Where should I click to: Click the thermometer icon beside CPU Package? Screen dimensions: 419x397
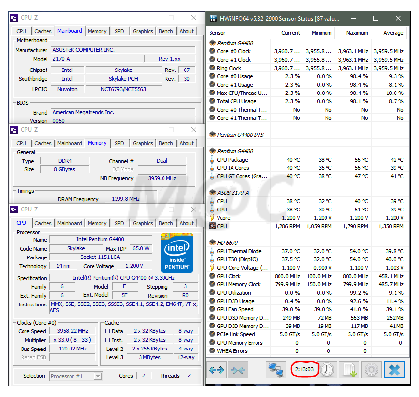(212, 159)
